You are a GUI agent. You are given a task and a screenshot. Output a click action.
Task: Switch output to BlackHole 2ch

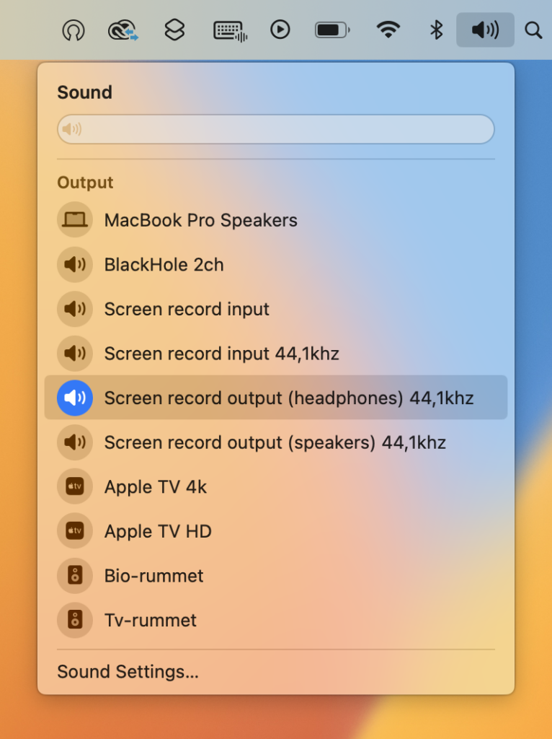(164, 265)
